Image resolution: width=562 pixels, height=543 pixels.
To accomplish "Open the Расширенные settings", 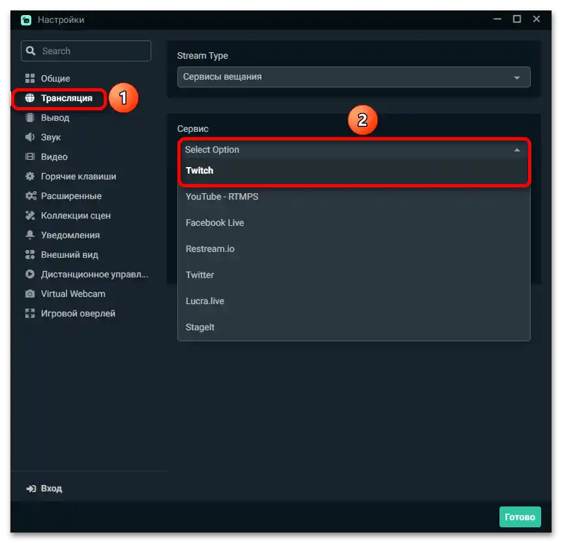I will coord(71,196).
